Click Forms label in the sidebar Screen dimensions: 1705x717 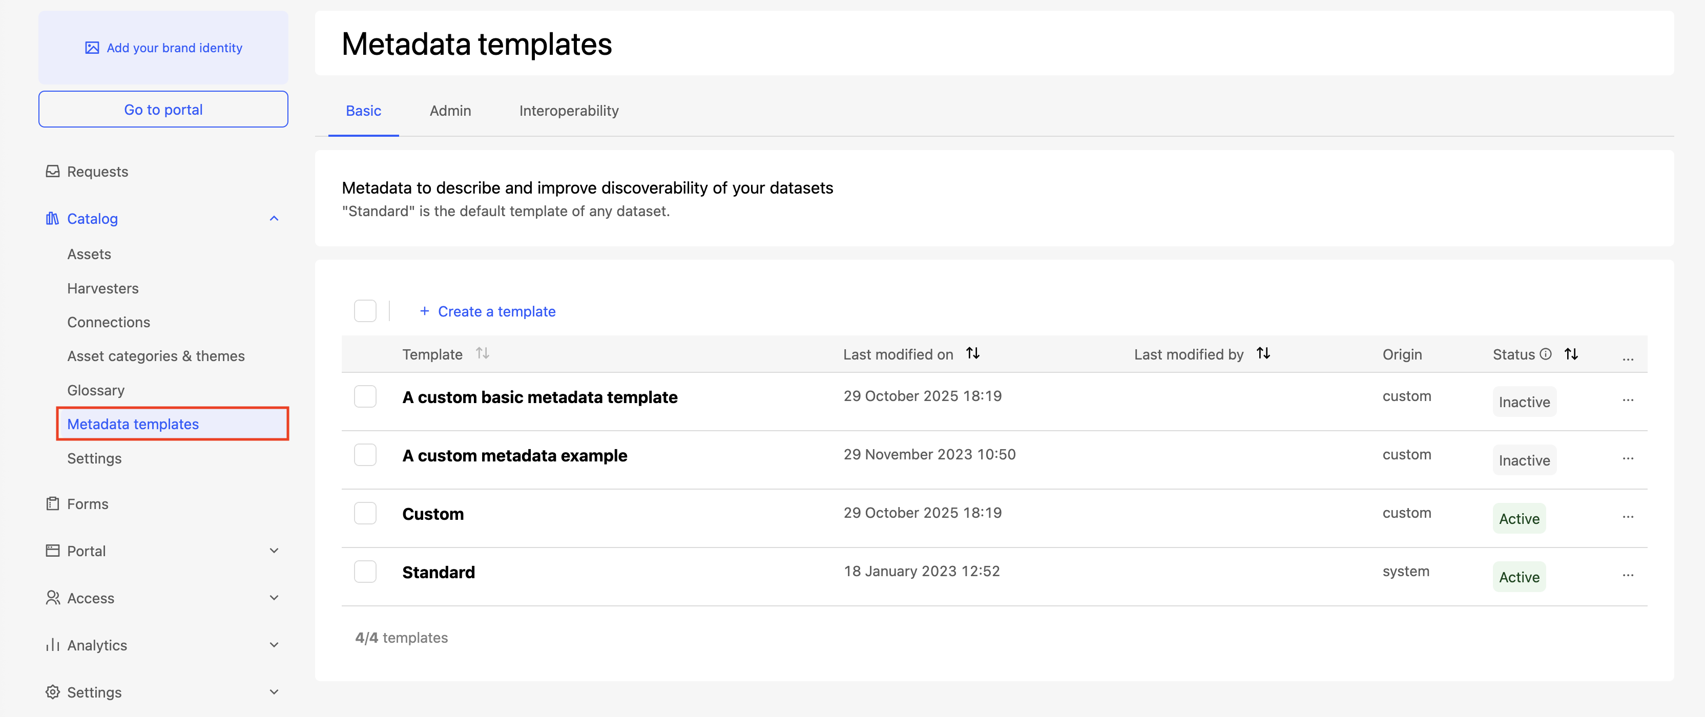click(x=88, y=503)
